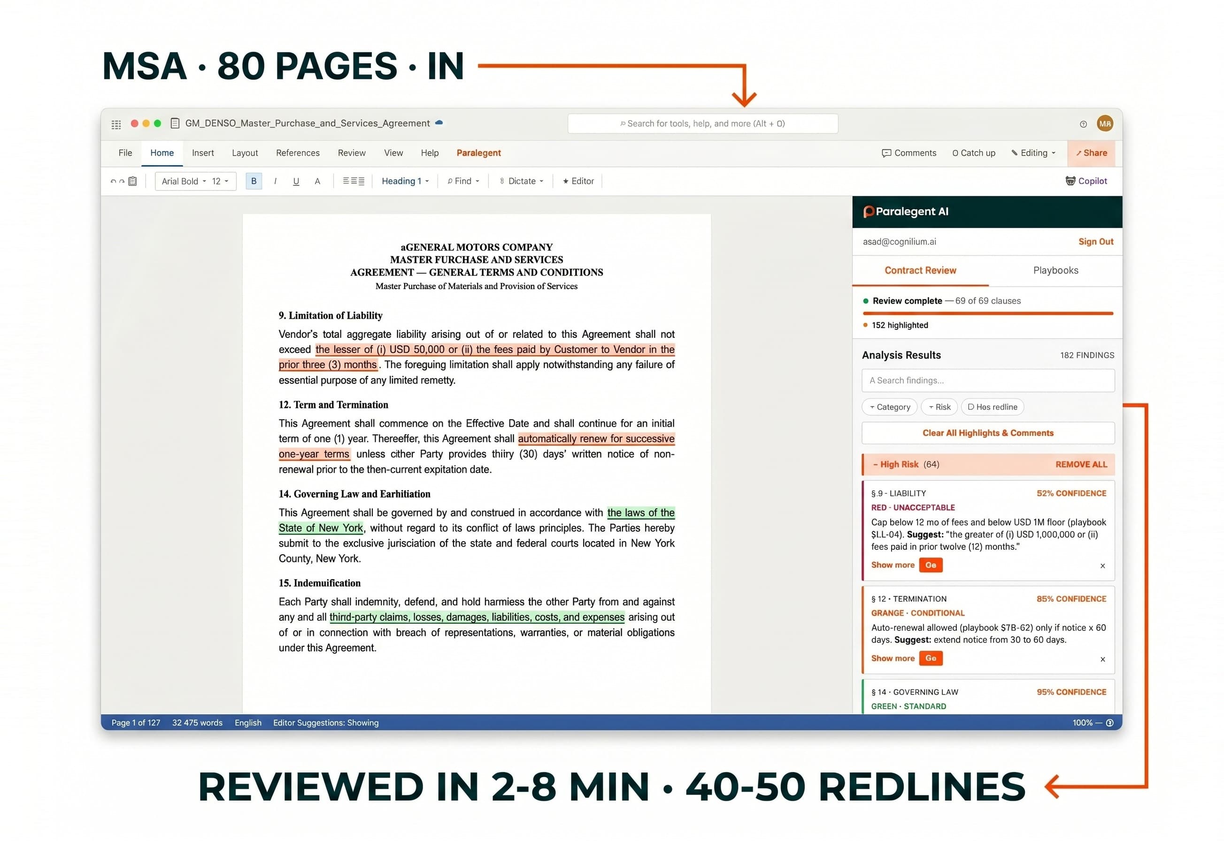Click Show more on §9 Liability finding

[x=893, y=566]
